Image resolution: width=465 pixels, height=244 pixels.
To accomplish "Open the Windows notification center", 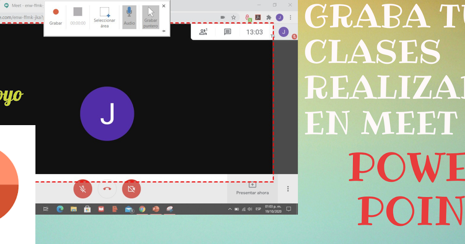I will (x=289, y=209).
